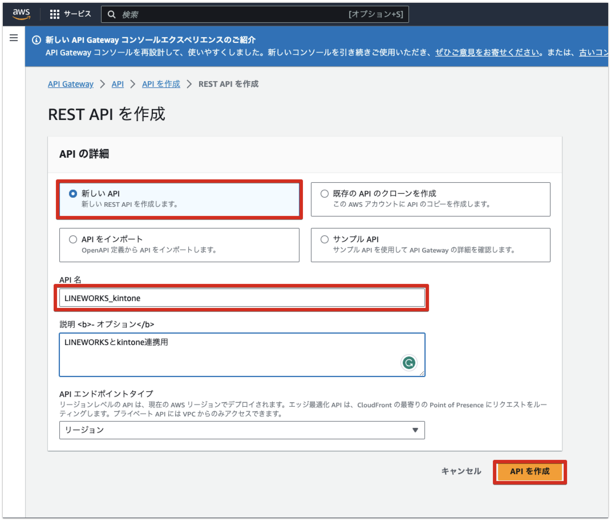Navigate to API breadcrumb link
This screenshot has height=521, width=611.
(118, 84)
